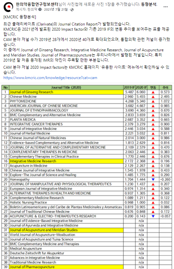
Task: Click n/a value in Journal of Pharmacopuncture row
Action: point(141,267)
